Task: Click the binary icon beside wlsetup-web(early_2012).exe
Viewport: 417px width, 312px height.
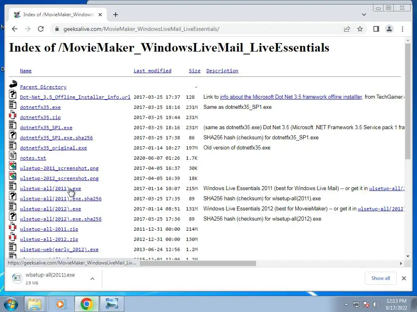Action: point(13,247)
